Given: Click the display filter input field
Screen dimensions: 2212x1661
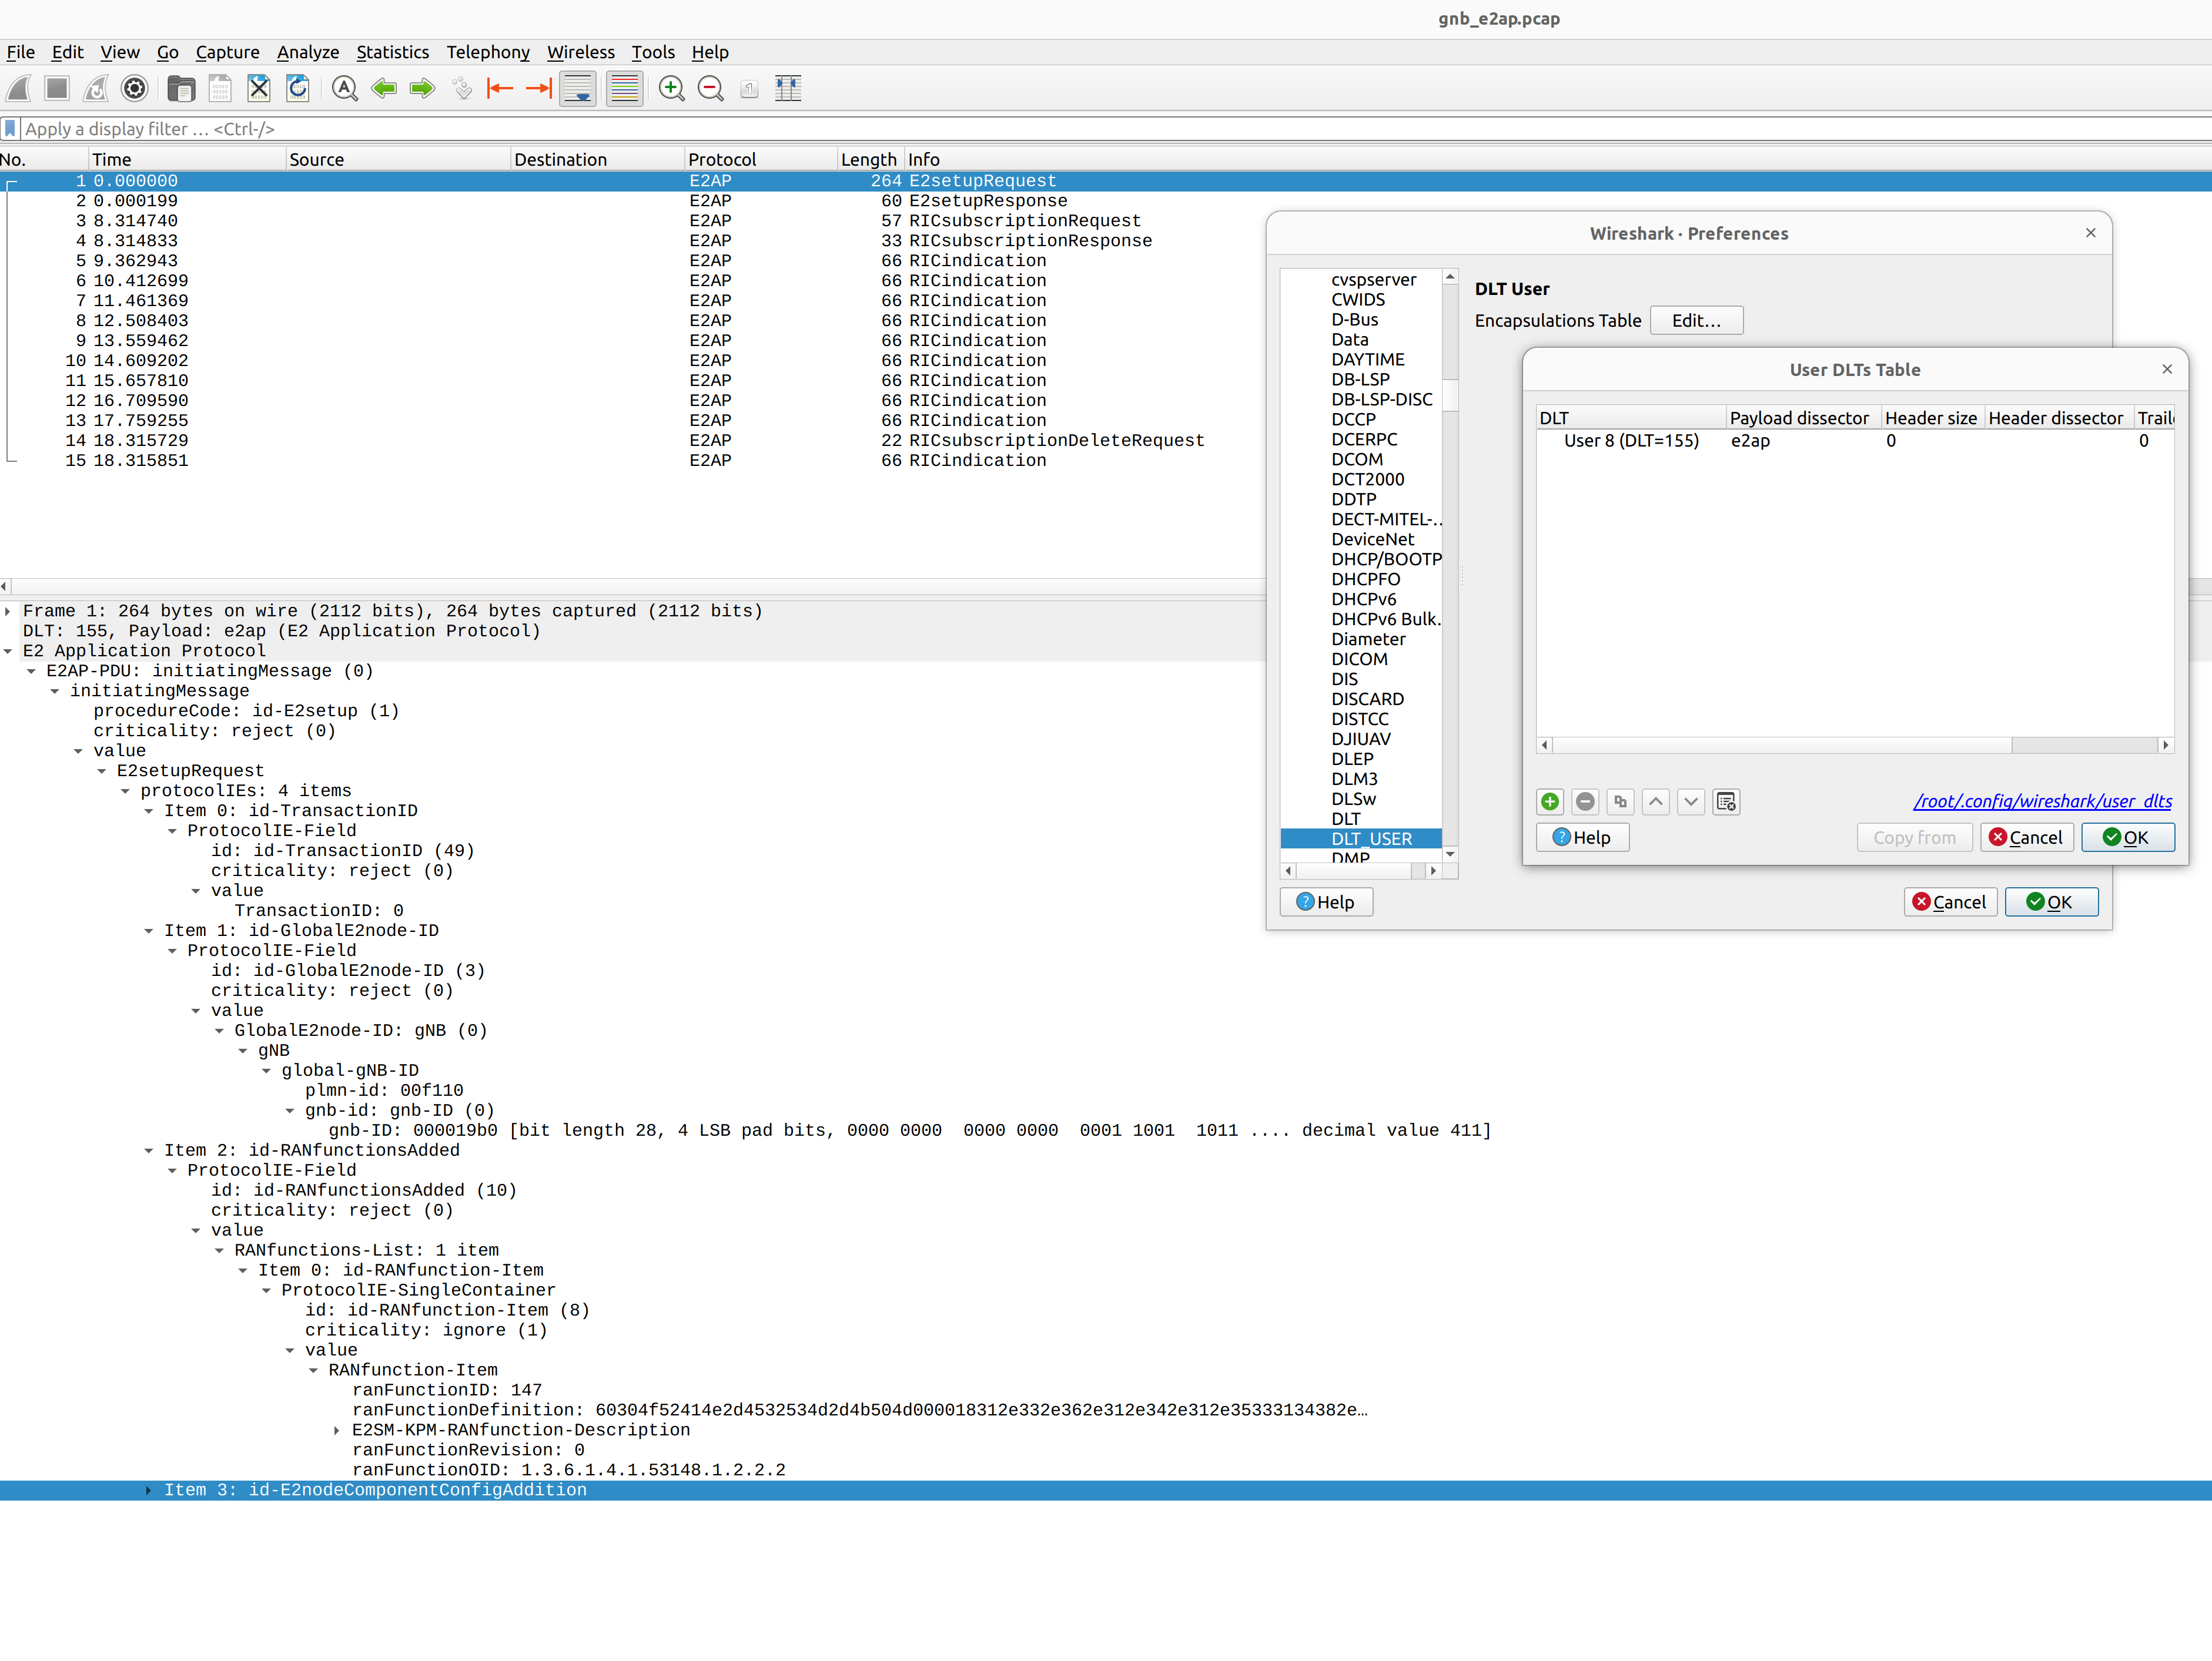Looking at the screenshot, I should [600, 129].
